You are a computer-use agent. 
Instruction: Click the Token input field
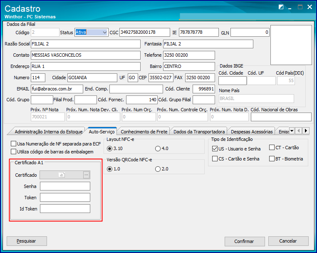coord(65,197)
